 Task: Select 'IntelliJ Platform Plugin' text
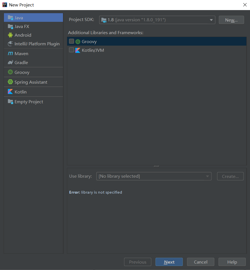tap(37, 44)
